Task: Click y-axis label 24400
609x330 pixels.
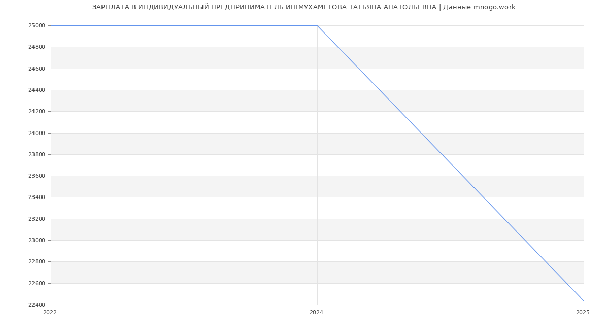Action: (37, 90)
